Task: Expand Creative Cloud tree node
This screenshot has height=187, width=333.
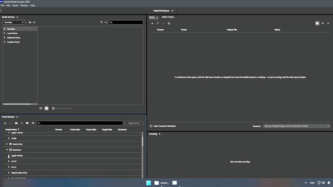Action: (4, 42)
